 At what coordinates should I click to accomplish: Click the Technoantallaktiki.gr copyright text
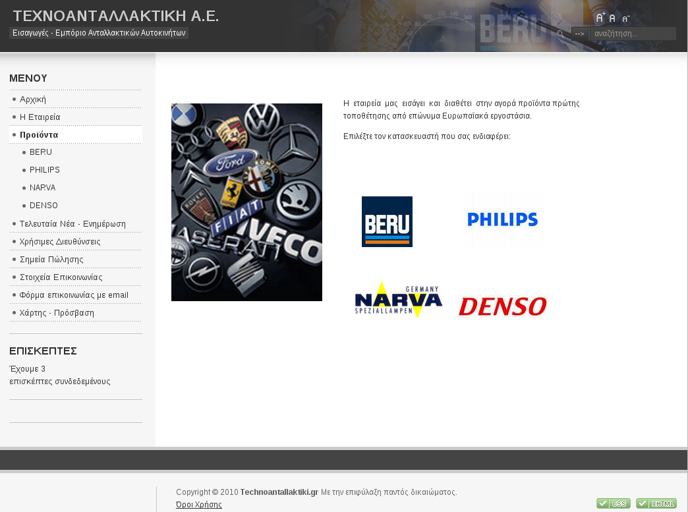pos(279,492)
